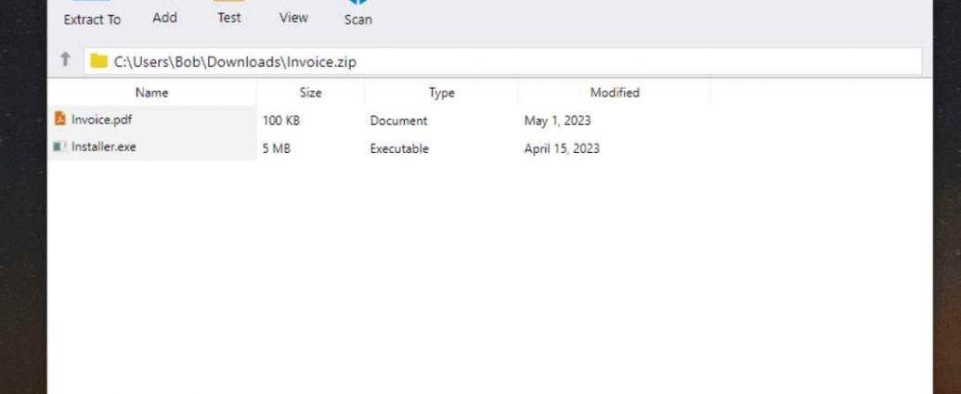This screenshot has width=961, height=394.
Task: Sort by the Size column header
Action: (310, 93)
